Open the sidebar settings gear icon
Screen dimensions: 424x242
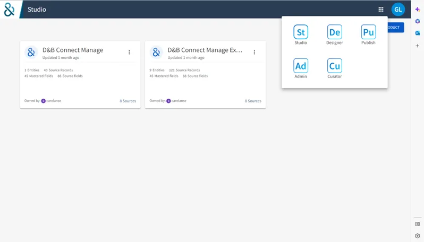(x=418, y=236)
